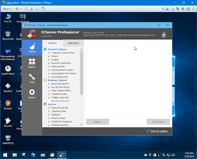
Task: Select Recycle Bin desktop icon
Action: tap(8, 36)
